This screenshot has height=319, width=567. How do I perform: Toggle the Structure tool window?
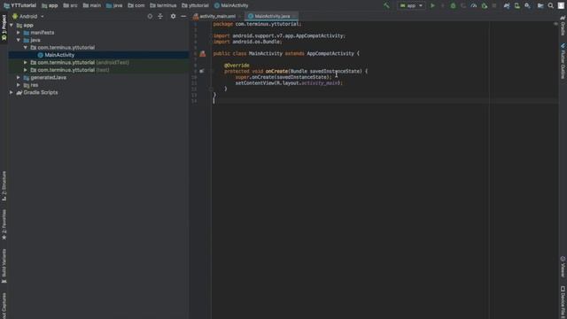click(4, 186)
